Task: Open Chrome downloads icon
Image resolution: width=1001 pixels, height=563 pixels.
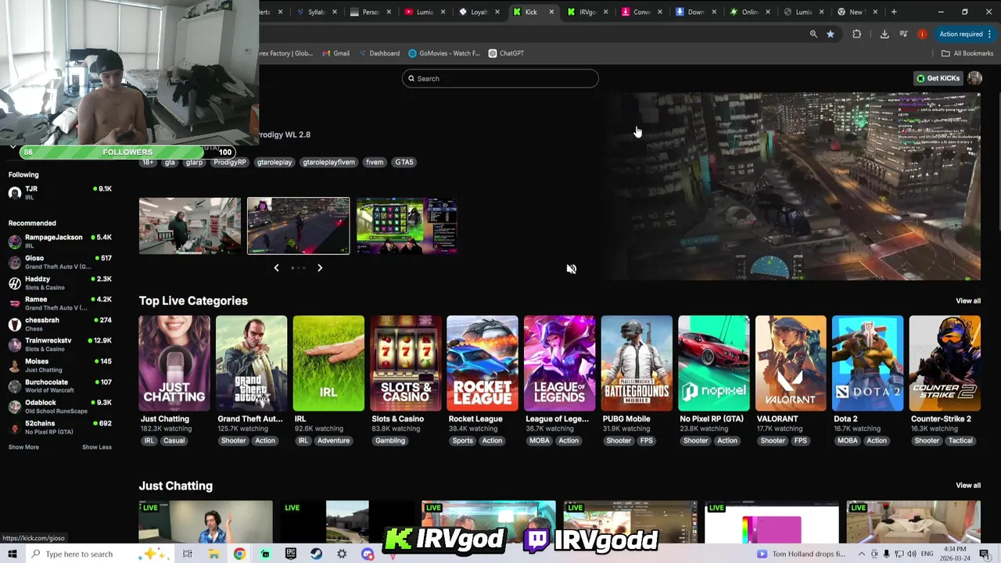Action: (x=884, y=34)
